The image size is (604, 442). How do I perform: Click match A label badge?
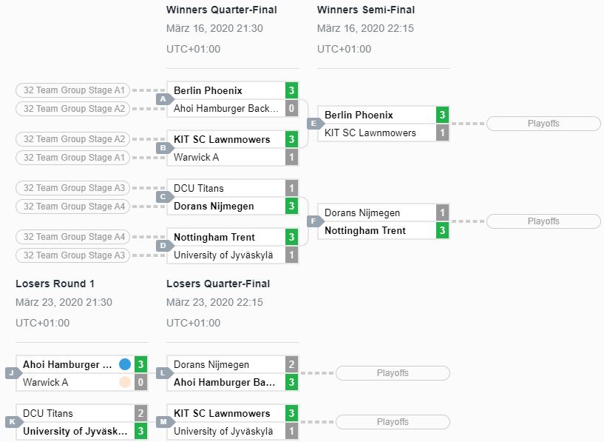(x=164, y=99)
